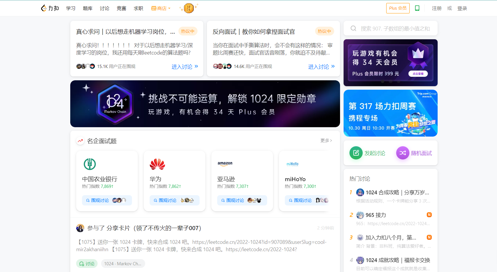Click 围观讨论 under 中国农业银行
The height and width of the screenshot is (272, 497).
point(107,200)
